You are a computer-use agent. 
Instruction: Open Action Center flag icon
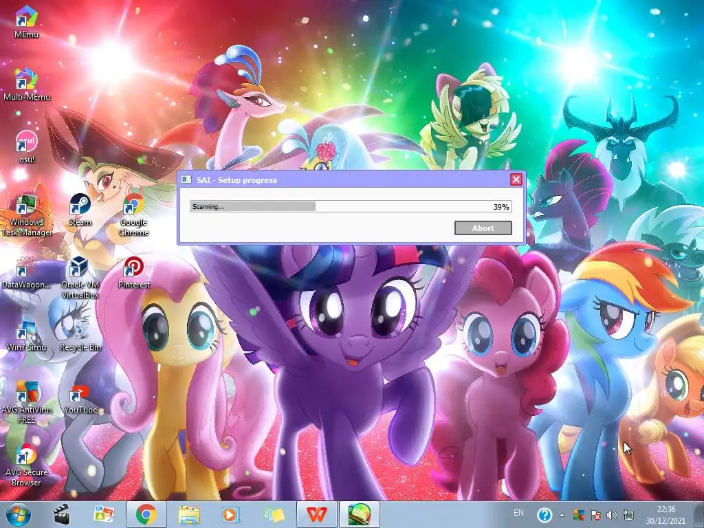(595, 515)
